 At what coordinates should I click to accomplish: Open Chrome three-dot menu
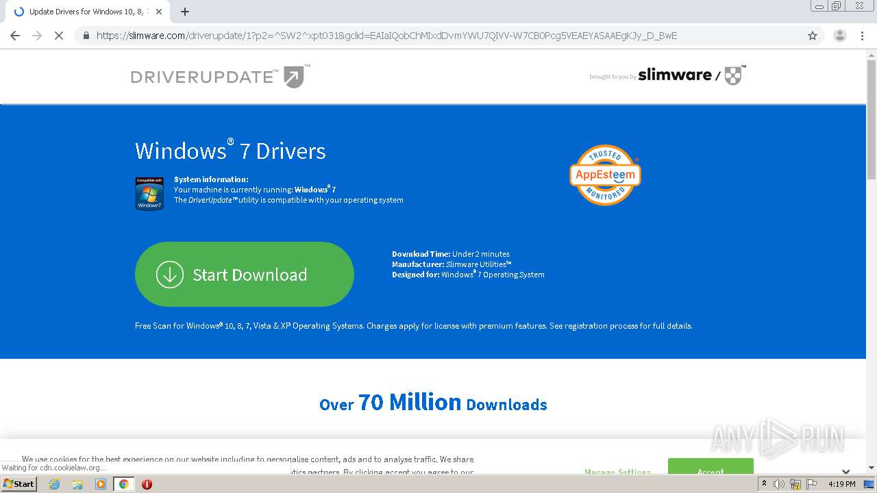coord(862,36)
